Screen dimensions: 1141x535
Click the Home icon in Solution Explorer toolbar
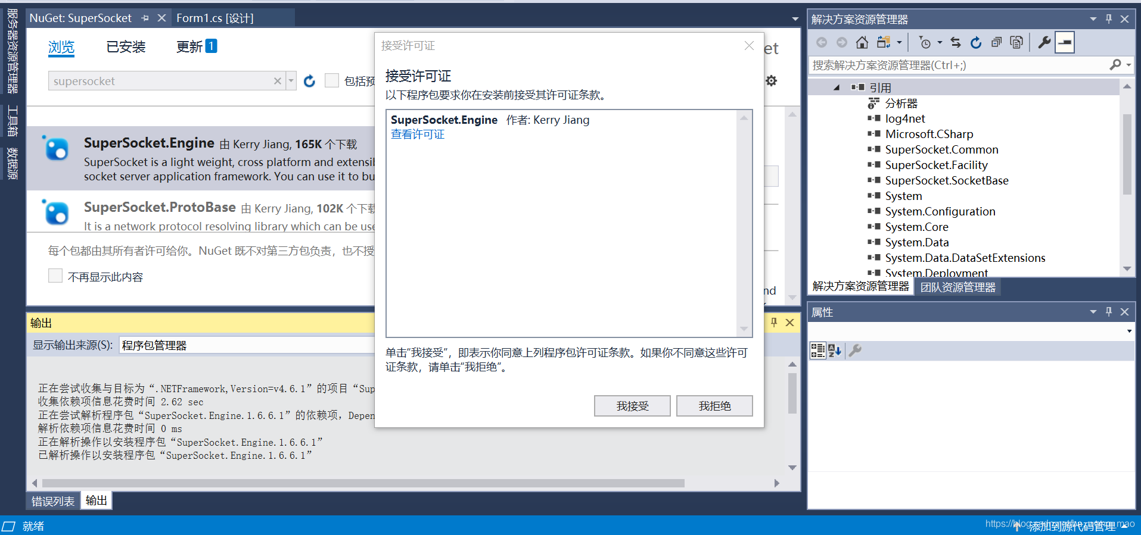point(862,42)
